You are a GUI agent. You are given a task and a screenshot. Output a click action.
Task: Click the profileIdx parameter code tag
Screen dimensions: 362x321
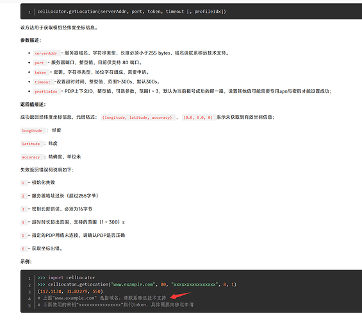point(47,92)
